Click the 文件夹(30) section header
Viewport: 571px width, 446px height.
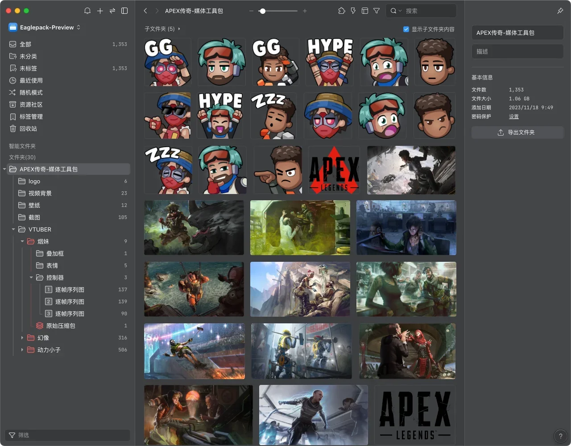pyautogui.click(x=22, y=157)
